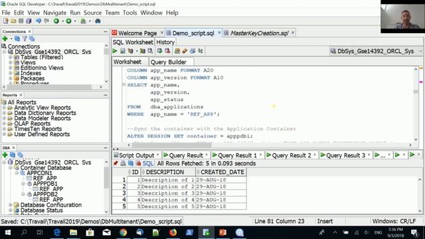Click the ALTER SESSION SET container code line

[x=190, y=136]
